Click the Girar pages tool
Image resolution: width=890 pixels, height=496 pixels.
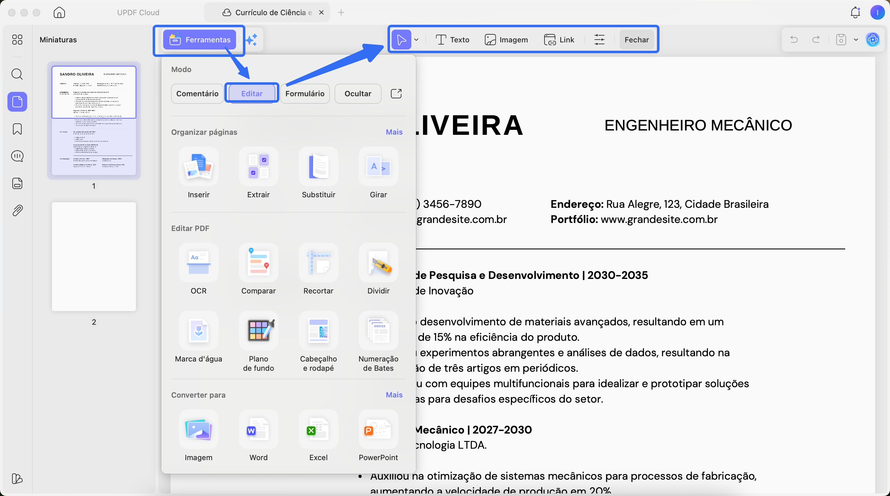[378, 173]
